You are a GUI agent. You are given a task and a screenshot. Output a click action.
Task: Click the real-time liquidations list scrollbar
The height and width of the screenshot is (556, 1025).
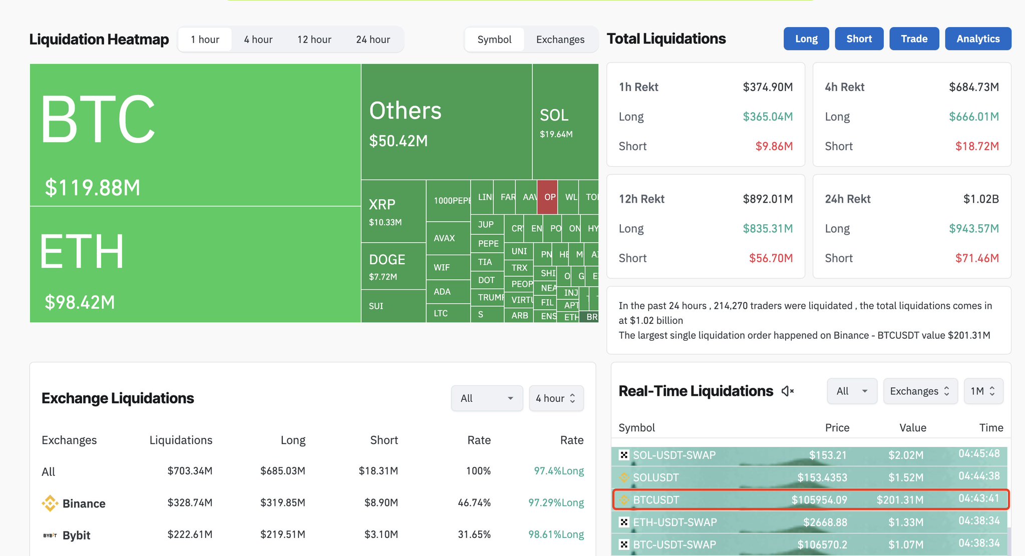point(1008,540)
